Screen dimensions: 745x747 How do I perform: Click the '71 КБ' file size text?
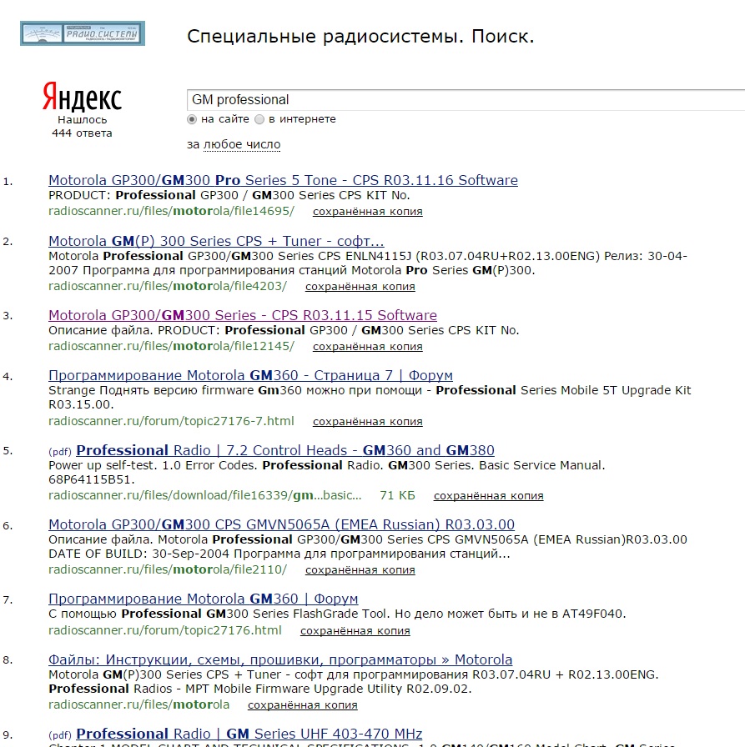coord(397,495)
